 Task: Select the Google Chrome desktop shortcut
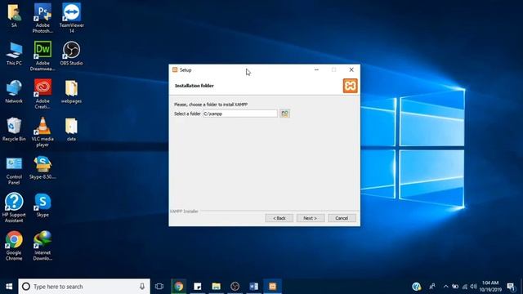(14, 245)
